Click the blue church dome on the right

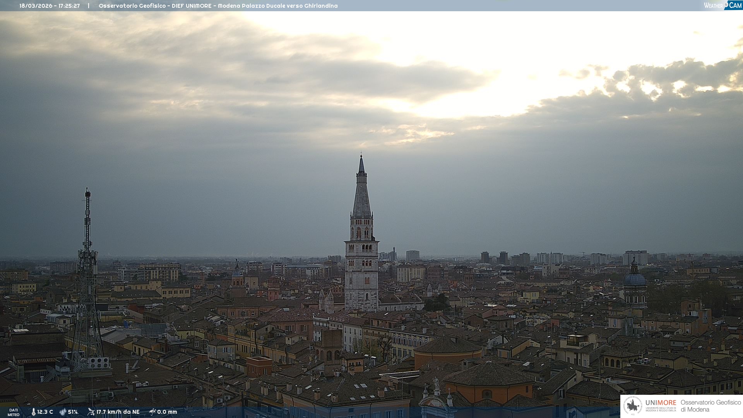pyautogui.click(x=635, y=279)
